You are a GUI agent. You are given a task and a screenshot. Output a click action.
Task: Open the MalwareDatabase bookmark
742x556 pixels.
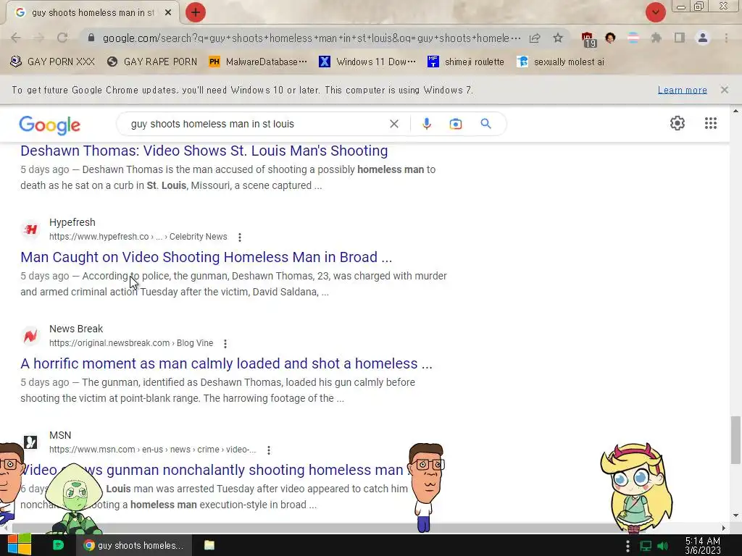[x=258, y=62]
